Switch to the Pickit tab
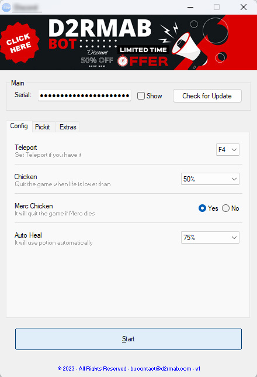Screen dimensions: 257x377 click(x=43, y=127)
